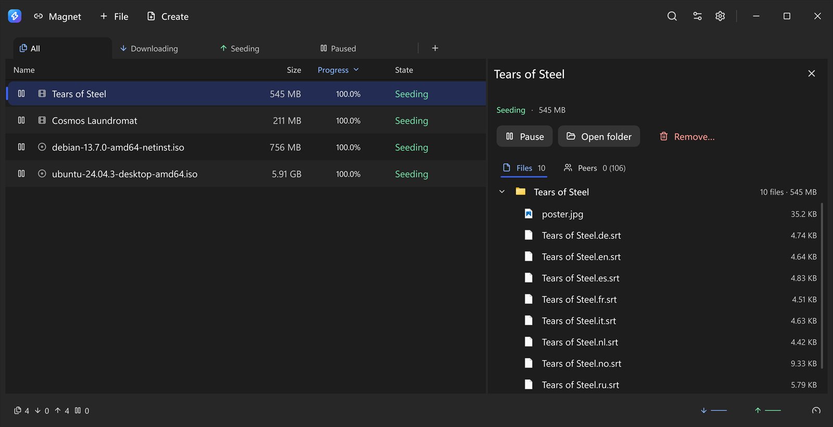Add a new tab with plus icon
Screen dimensions: 833x427
(435, 48)
